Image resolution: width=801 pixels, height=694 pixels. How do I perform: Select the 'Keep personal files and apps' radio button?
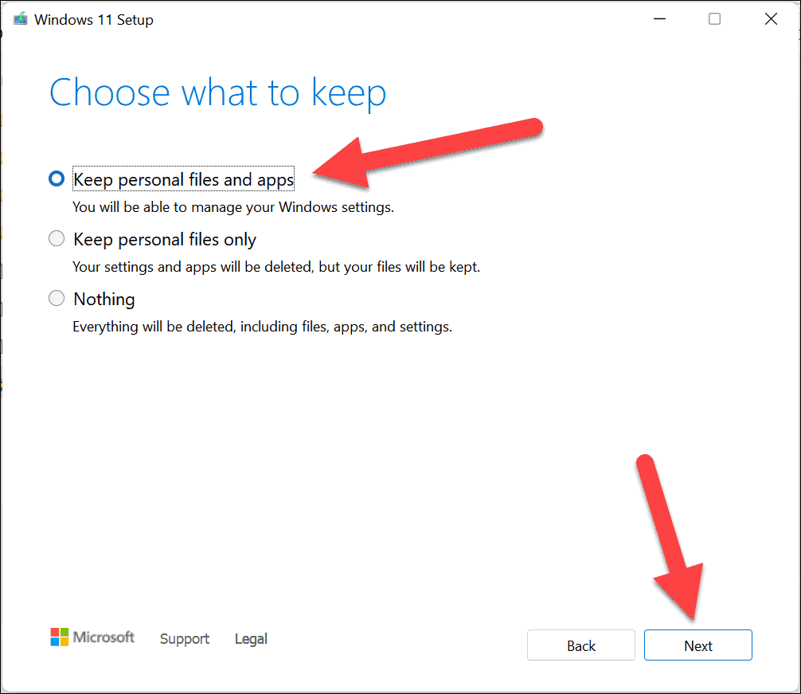pos(57,178)
